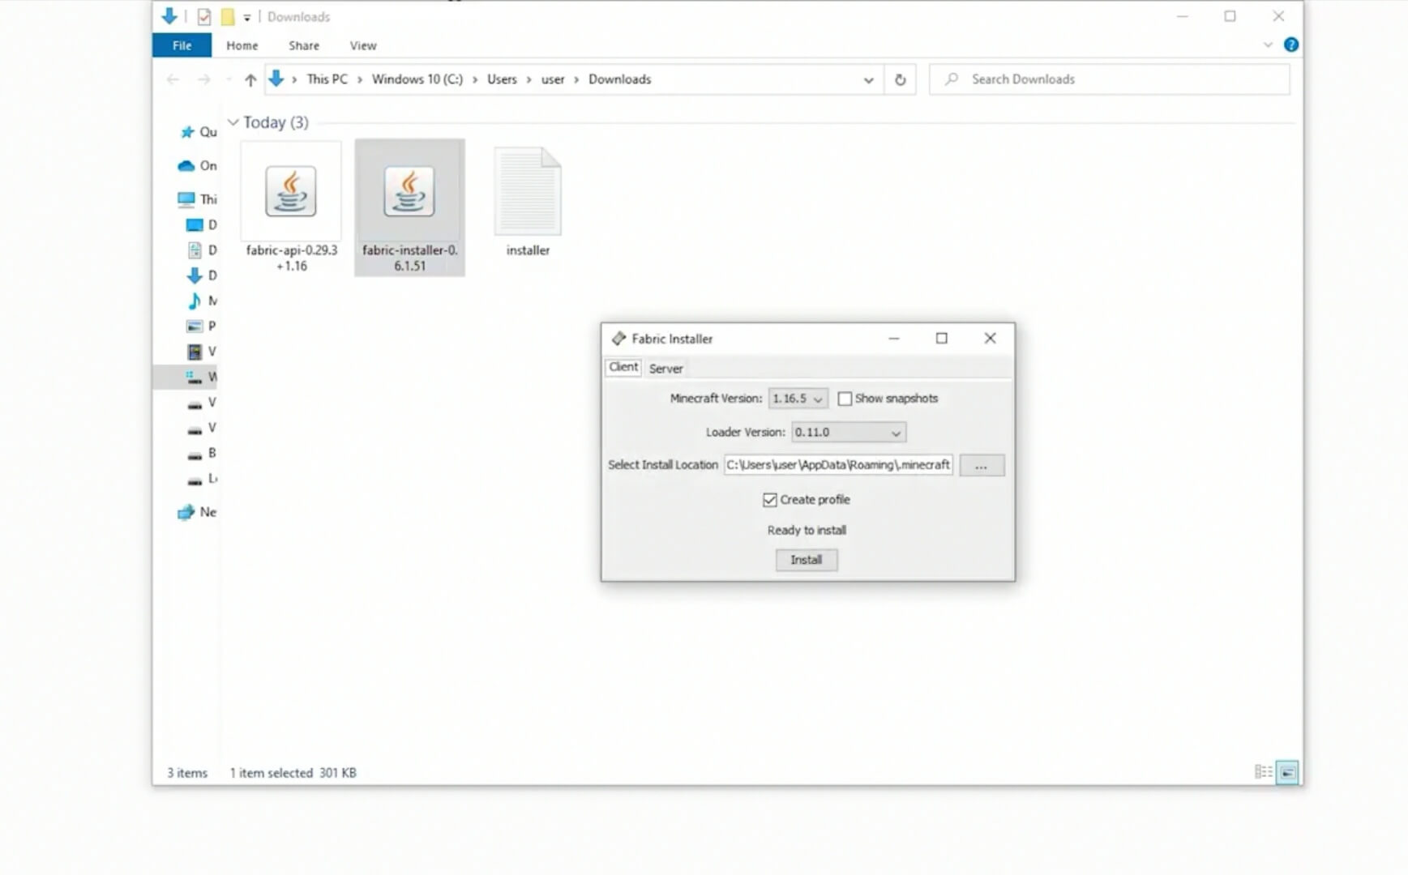Screen dimensions: 1408x875
Task: Click the Install button in Fabric Installer
Action: click(x=806, y=560)
